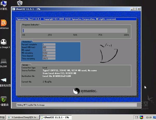Image resolution: width=156 pixels, height=120 pixels.
Task: Open the shield icon at top of desktop
Action: coord(19,3)
